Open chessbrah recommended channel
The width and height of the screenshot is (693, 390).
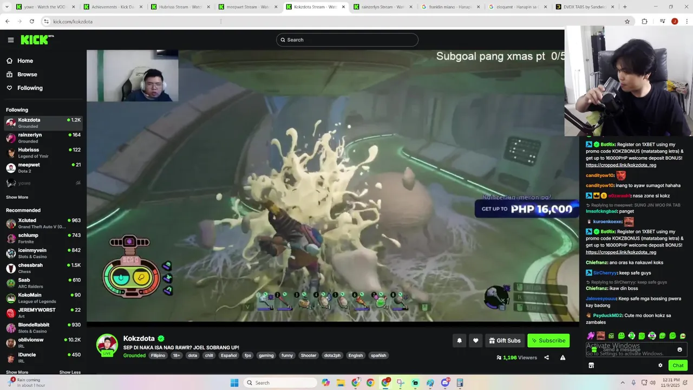43,268
